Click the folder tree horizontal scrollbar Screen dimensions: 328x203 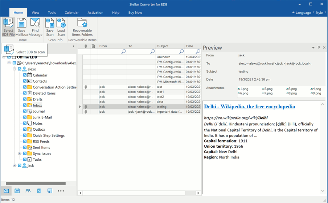point(36,183)
